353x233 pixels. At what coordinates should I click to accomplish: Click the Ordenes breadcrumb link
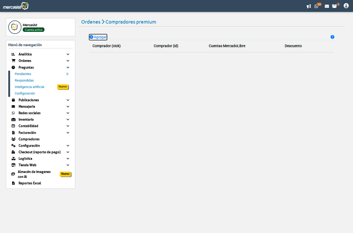tap(91, 22)
